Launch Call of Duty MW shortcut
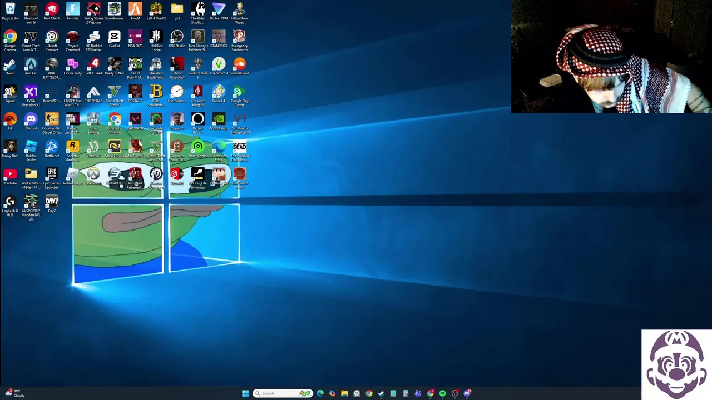The width and height of the screenshot is (712, 400). point(135,68)
